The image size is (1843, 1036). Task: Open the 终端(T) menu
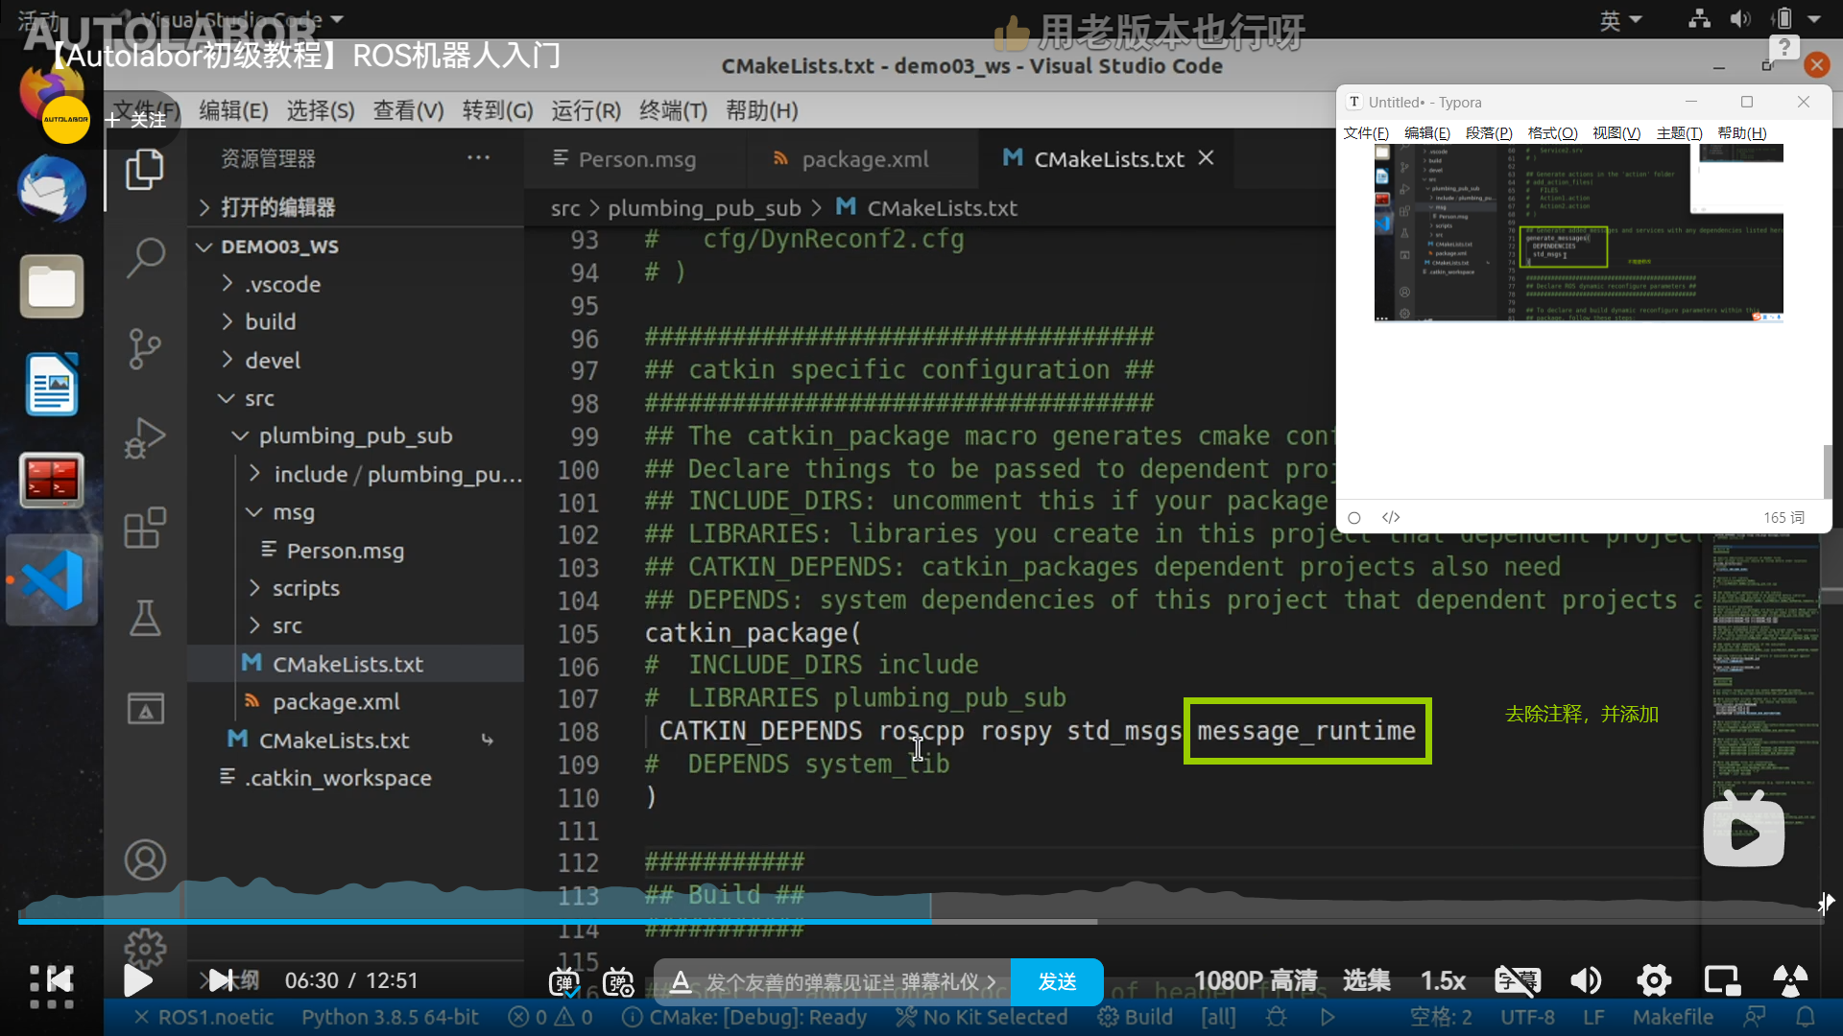(673, 110)
